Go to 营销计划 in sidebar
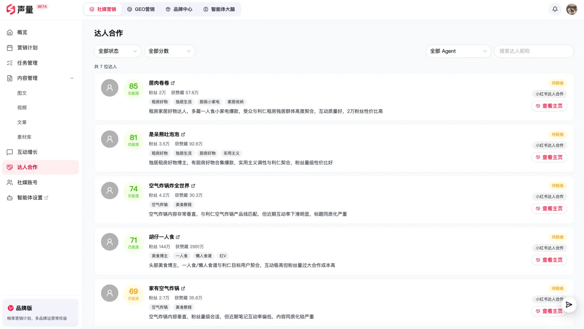 [x=41, y=48]
